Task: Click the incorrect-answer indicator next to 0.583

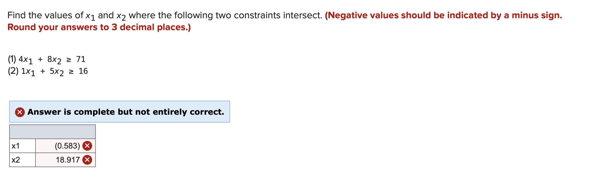Action: pos(88,146)
